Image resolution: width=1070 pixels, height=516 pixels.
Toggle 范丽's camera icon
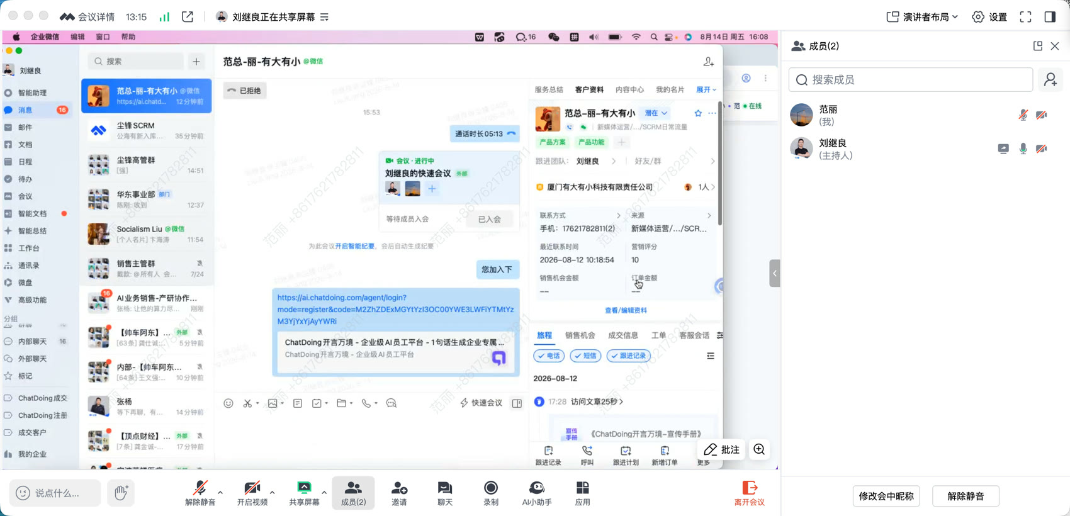click(x=1042, y=115)
